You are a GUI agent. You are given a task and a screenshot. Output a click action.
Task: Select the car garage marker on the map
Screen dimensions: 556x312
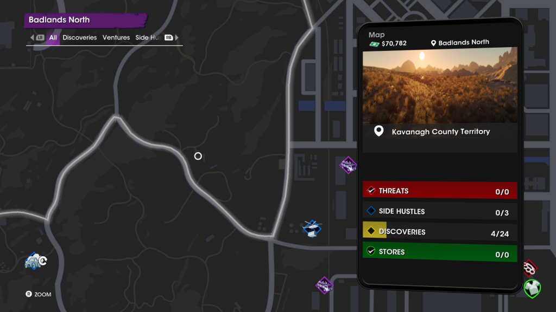[x=35, y=261]
